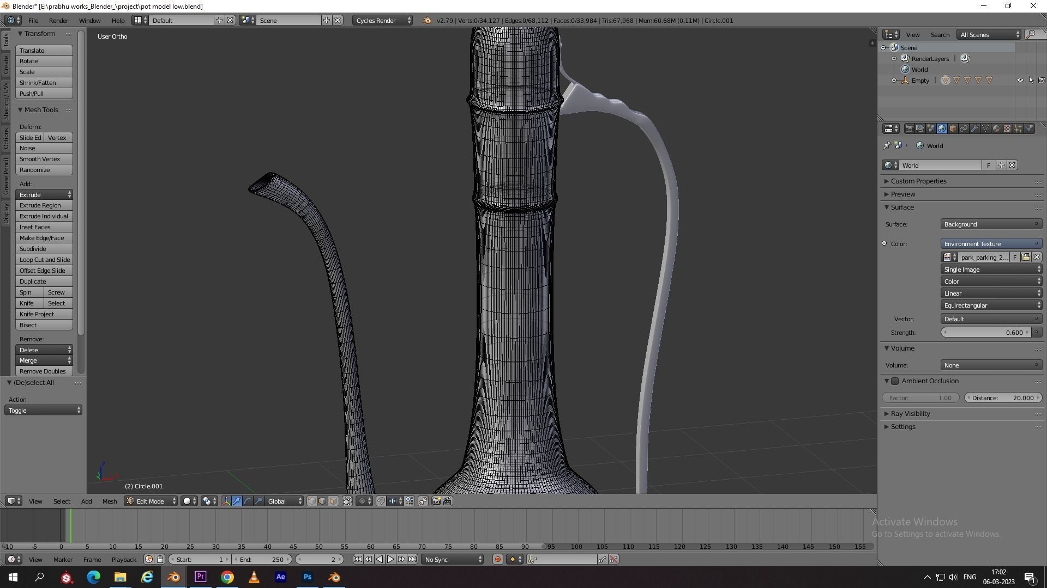Open the Render menu
The width and height of the screenshot is (1047, 588).
coord(58,20)
